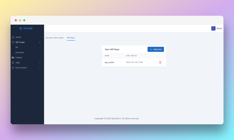Click the yellow minimize window button
The height and width of the screenshot is (140, 234).
point(20,20)
